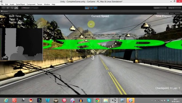Select the Scale tool in toolbar
The height and width of the screenshot is (103, 182).
pos(16,8)
